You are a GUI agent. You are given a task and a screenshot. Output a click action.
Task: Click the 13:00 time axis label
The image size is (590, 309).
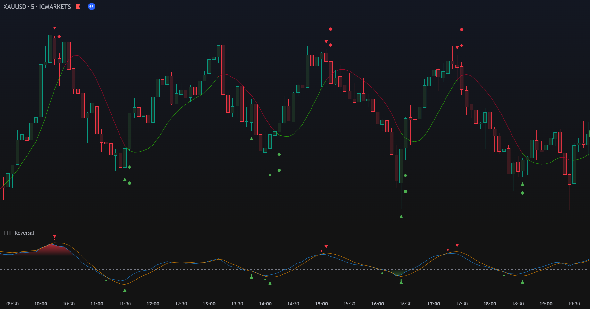pyautogui.click(x=209, y=304)
